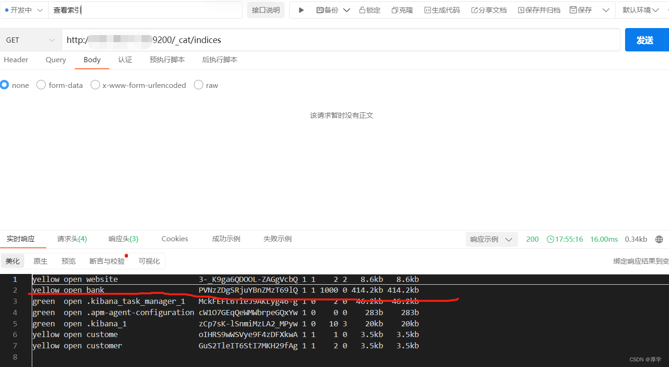This screenshot has height=367, width=669.
Task: Open the Cookies tab
Action: point(175,239)
